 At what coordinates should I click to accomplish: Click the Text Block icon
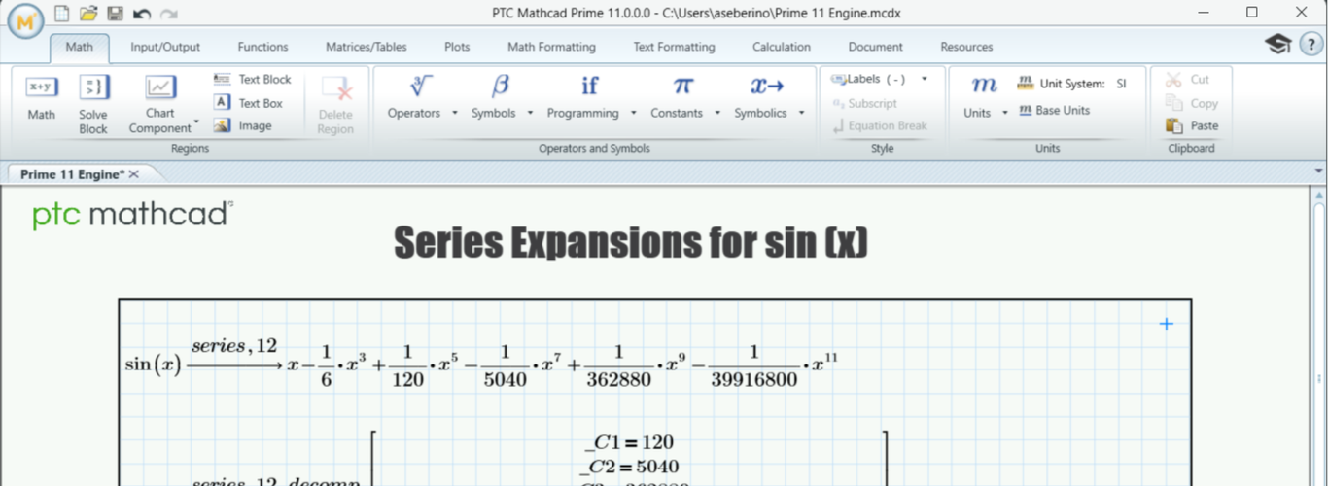click(x=222, y=80)
